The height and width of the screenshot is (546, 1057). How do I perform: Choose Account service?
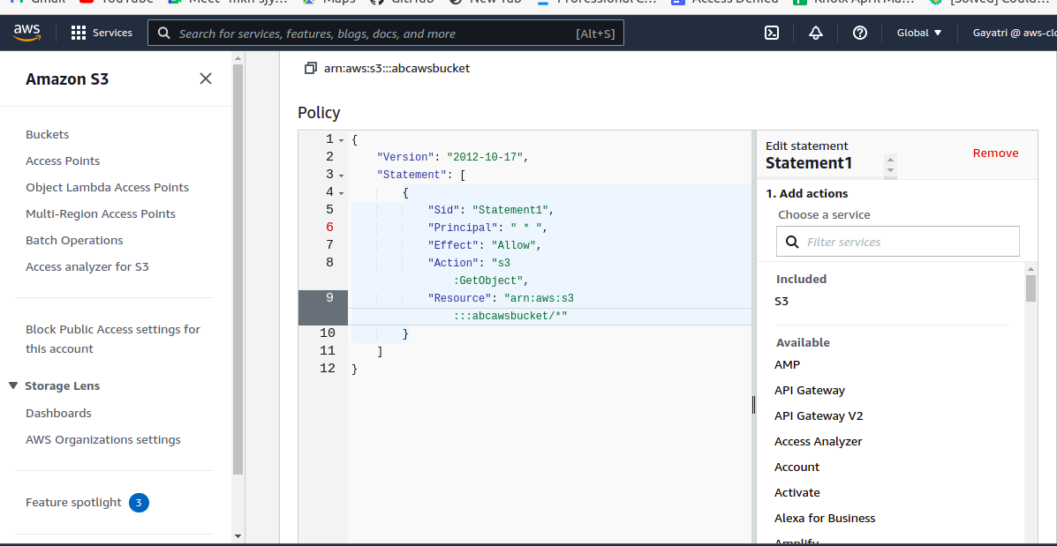(x=797, y=467)
